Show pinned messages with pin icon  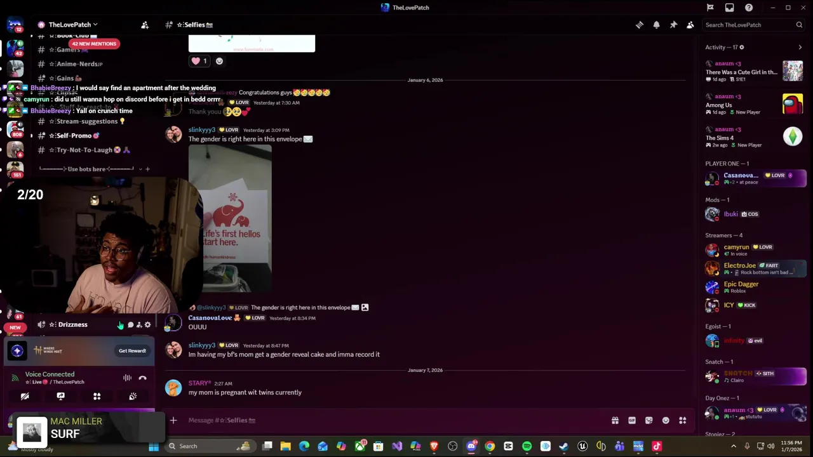click(x=673, y=25)
